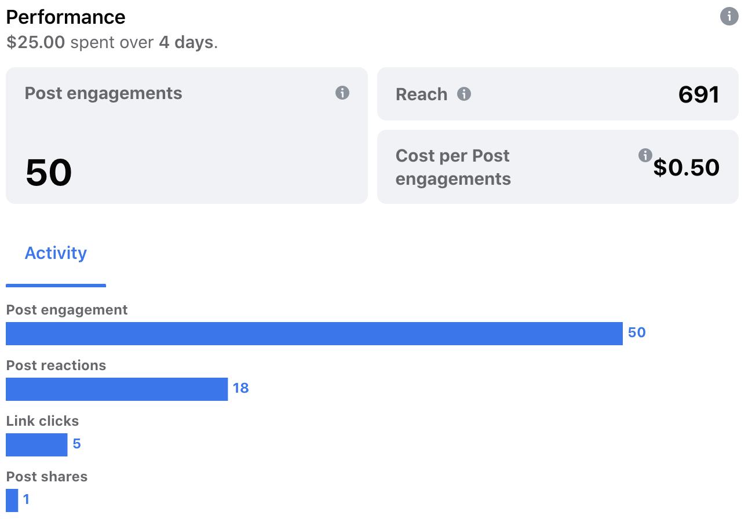This screenshot has height=519, width=752.
Task: Click the Post reactions bar showing 18
Action: tap(116, 389)
